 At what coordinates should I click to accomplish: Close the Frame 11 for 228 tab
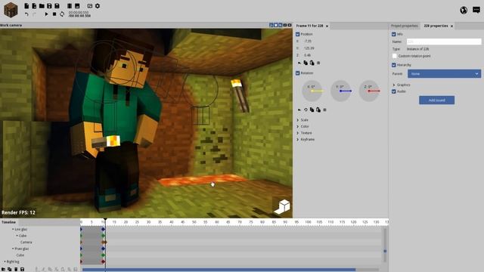[327, 26]
